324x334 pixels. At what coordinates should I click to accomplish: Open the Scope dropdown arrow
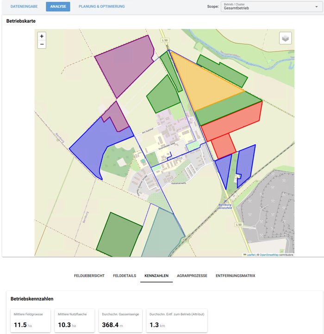click(x=316, y=7)
